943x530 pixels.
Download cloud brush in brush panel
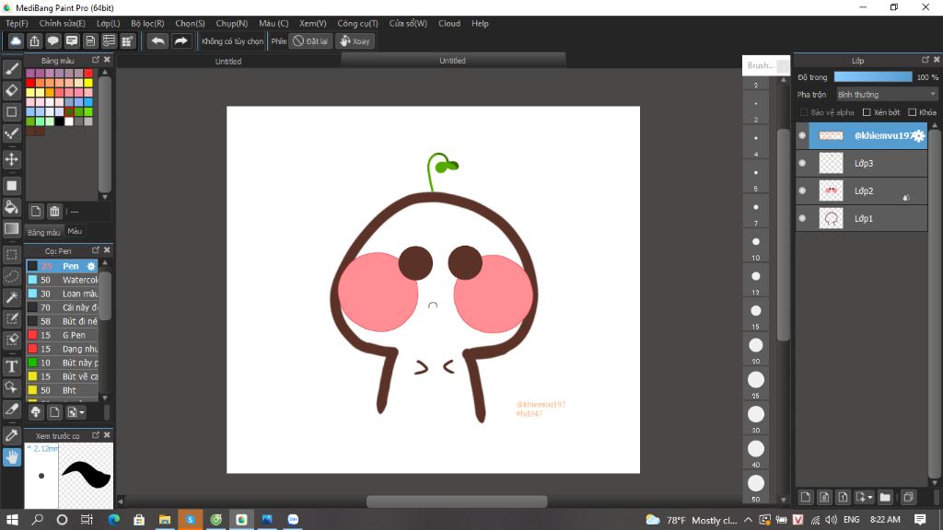point(36,412)
